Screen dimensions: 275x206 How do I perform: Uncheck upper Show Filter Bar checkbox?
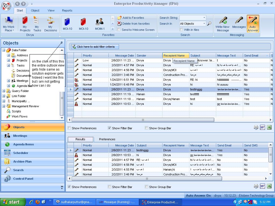(109, 128)
